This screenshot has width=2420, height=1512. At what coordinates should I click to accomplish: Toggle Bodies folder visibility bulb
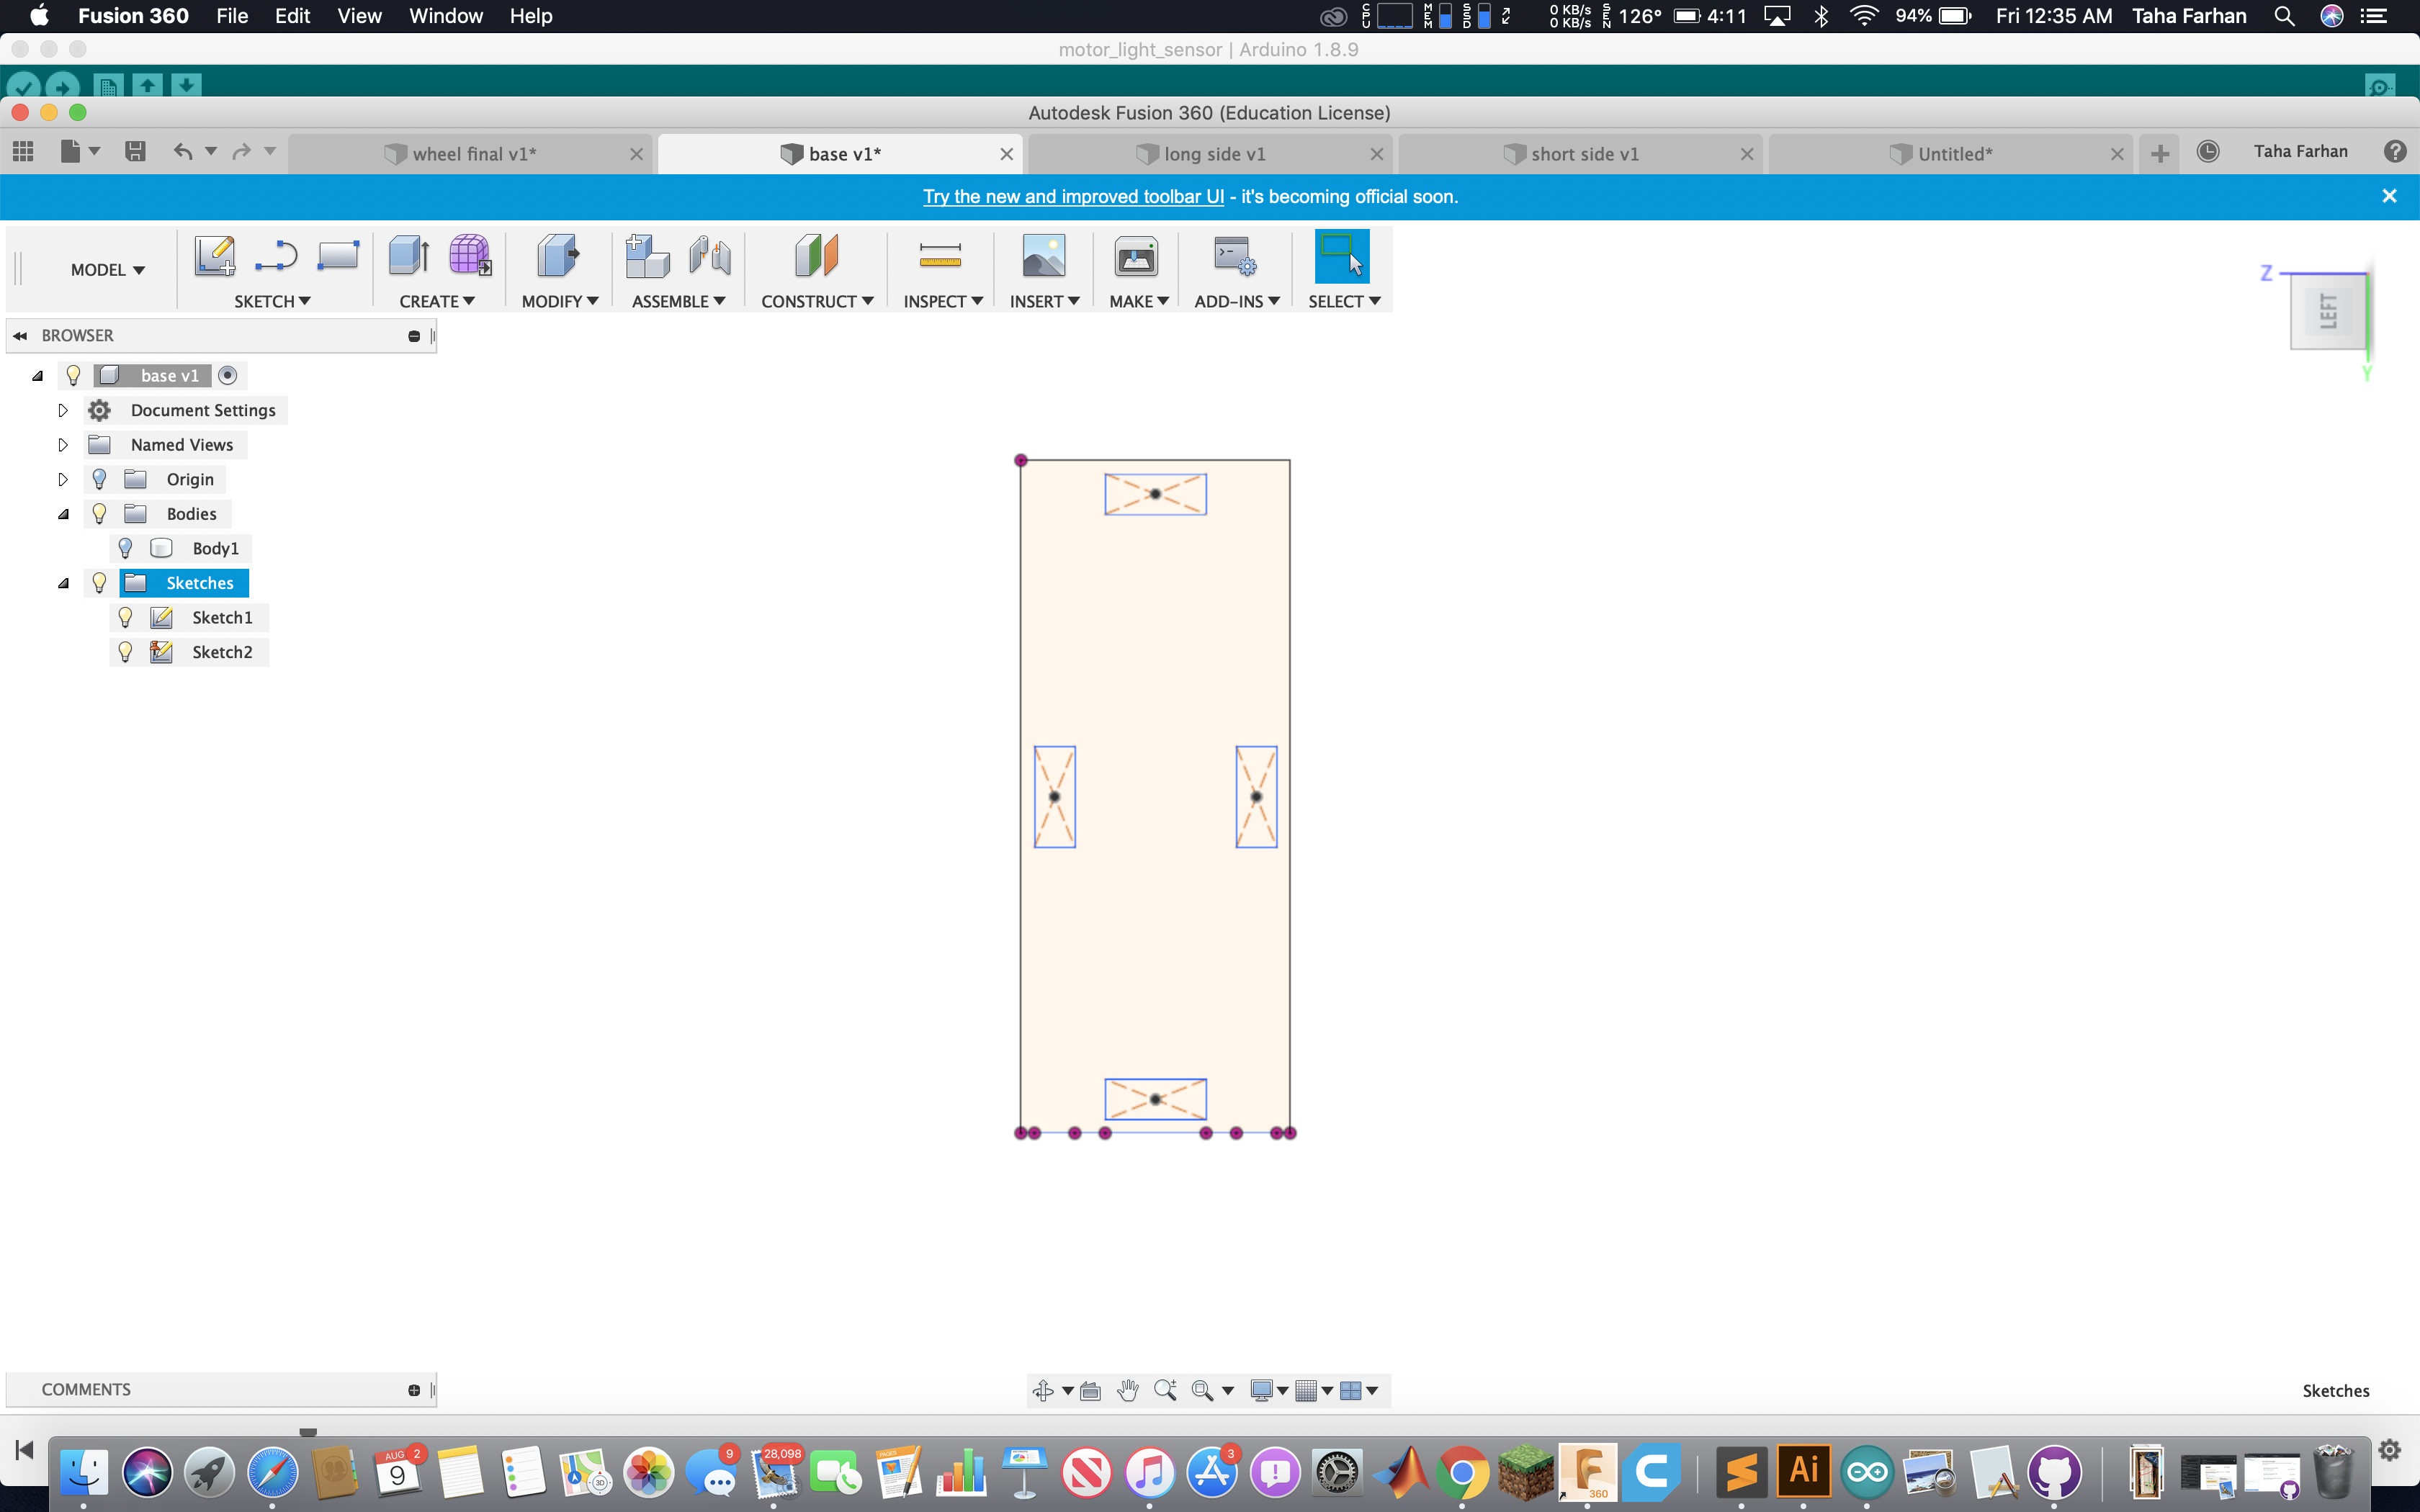tap(99, 514)
